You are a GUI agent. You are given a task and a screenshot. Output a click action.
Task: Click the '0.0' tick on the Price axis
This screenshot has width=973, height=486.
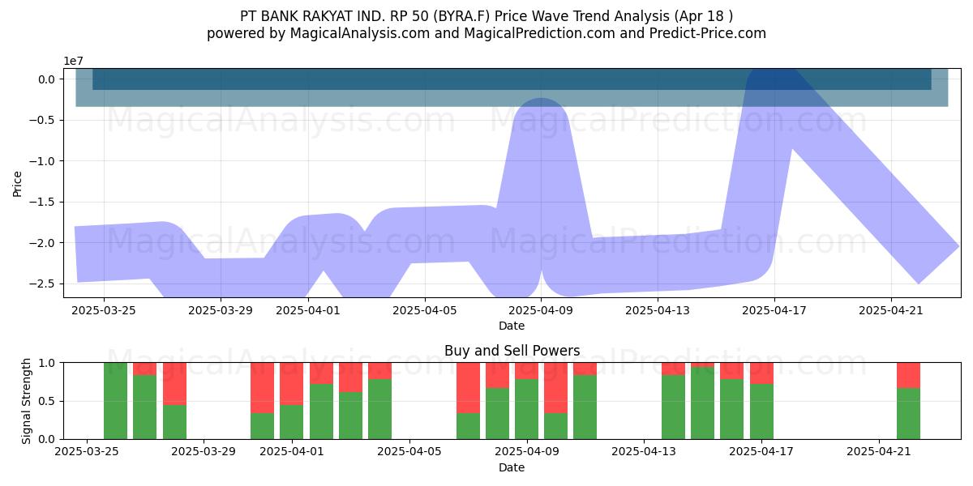pyautogui.click(x=46, y=79)
